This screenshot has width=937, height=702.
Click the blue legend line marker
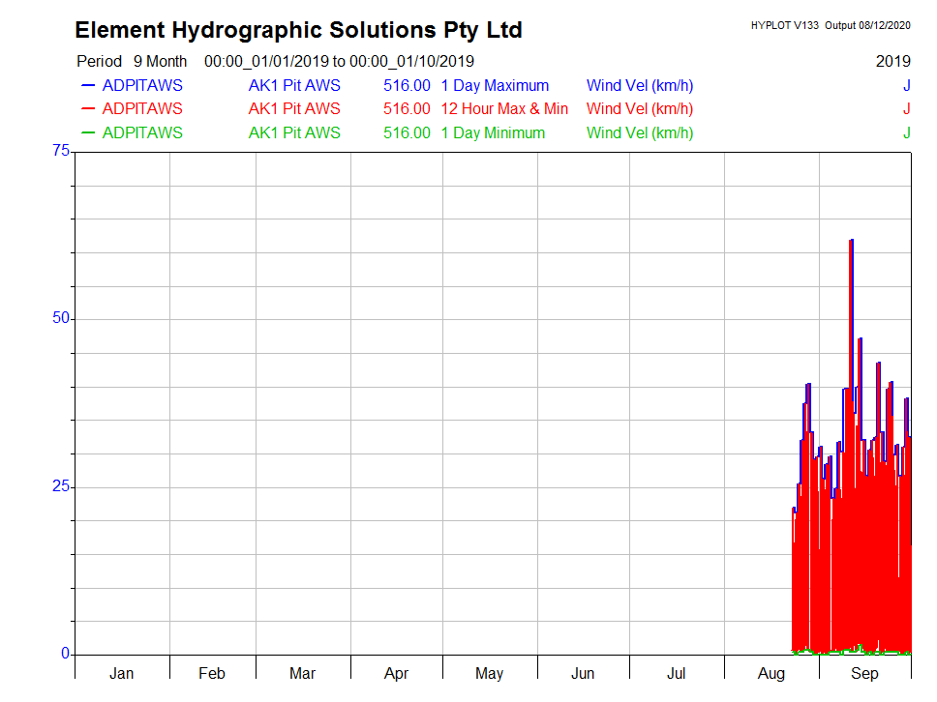click(x=87, y=86)
